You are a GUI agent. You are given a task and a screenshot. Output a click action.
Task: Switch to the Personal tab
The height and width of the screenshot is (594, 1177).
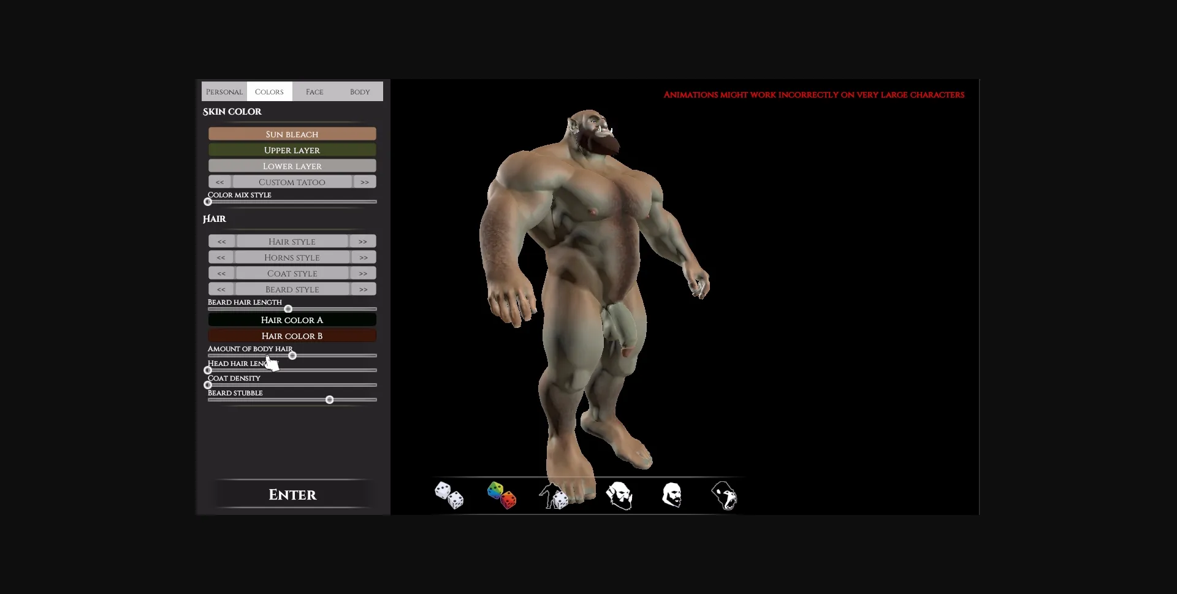[224, 91]
